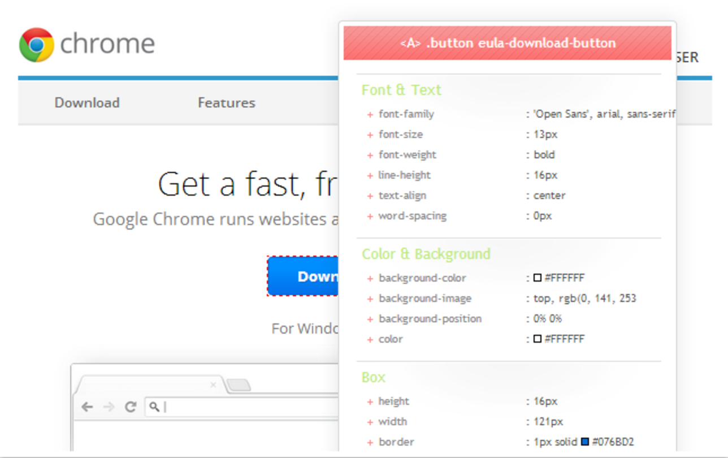This screenshot has width=728, height=458.
Task: Expand the line-height property entry
Action: click(370, 175)
